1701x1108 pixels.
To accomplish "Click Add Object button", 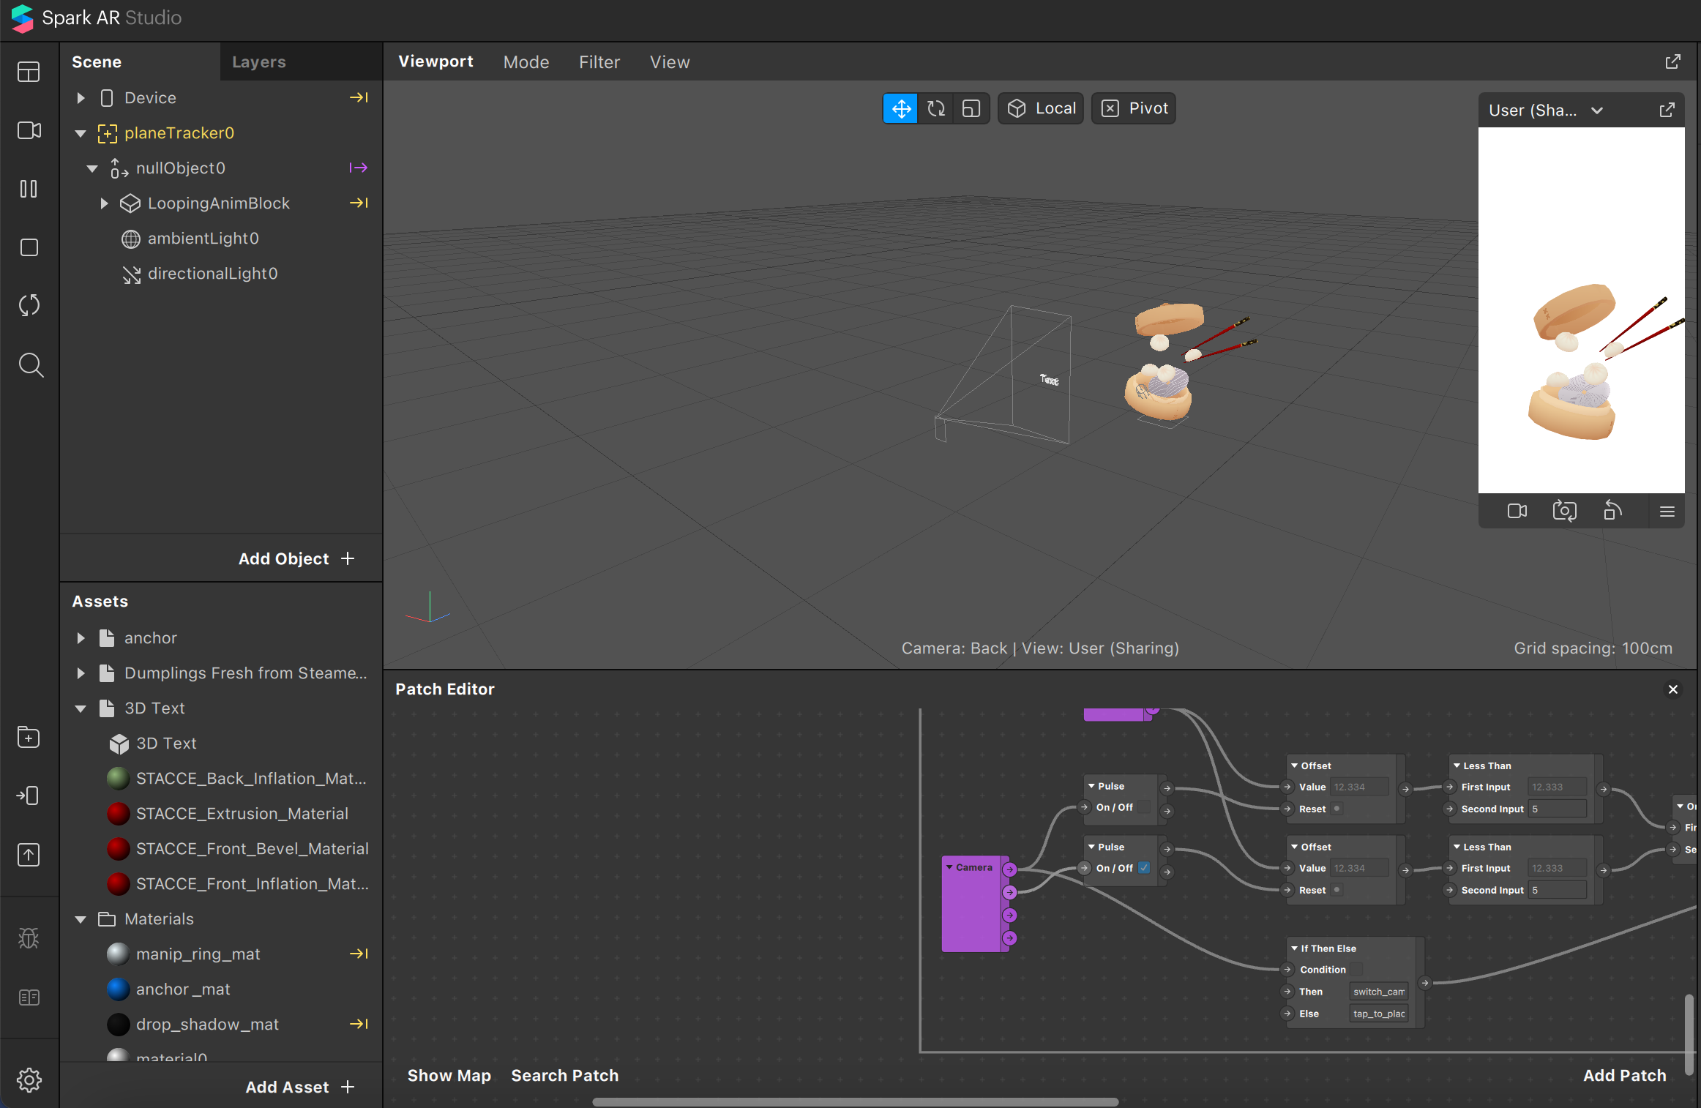I will pos(296,558).
